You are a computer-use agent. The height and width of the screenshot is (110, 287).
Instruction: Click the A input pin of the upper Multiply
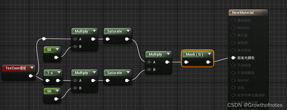click(x=75, y=39)
